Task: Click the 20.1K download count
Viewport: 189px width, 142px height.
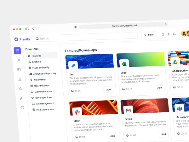Action: (x=129, y=89)
